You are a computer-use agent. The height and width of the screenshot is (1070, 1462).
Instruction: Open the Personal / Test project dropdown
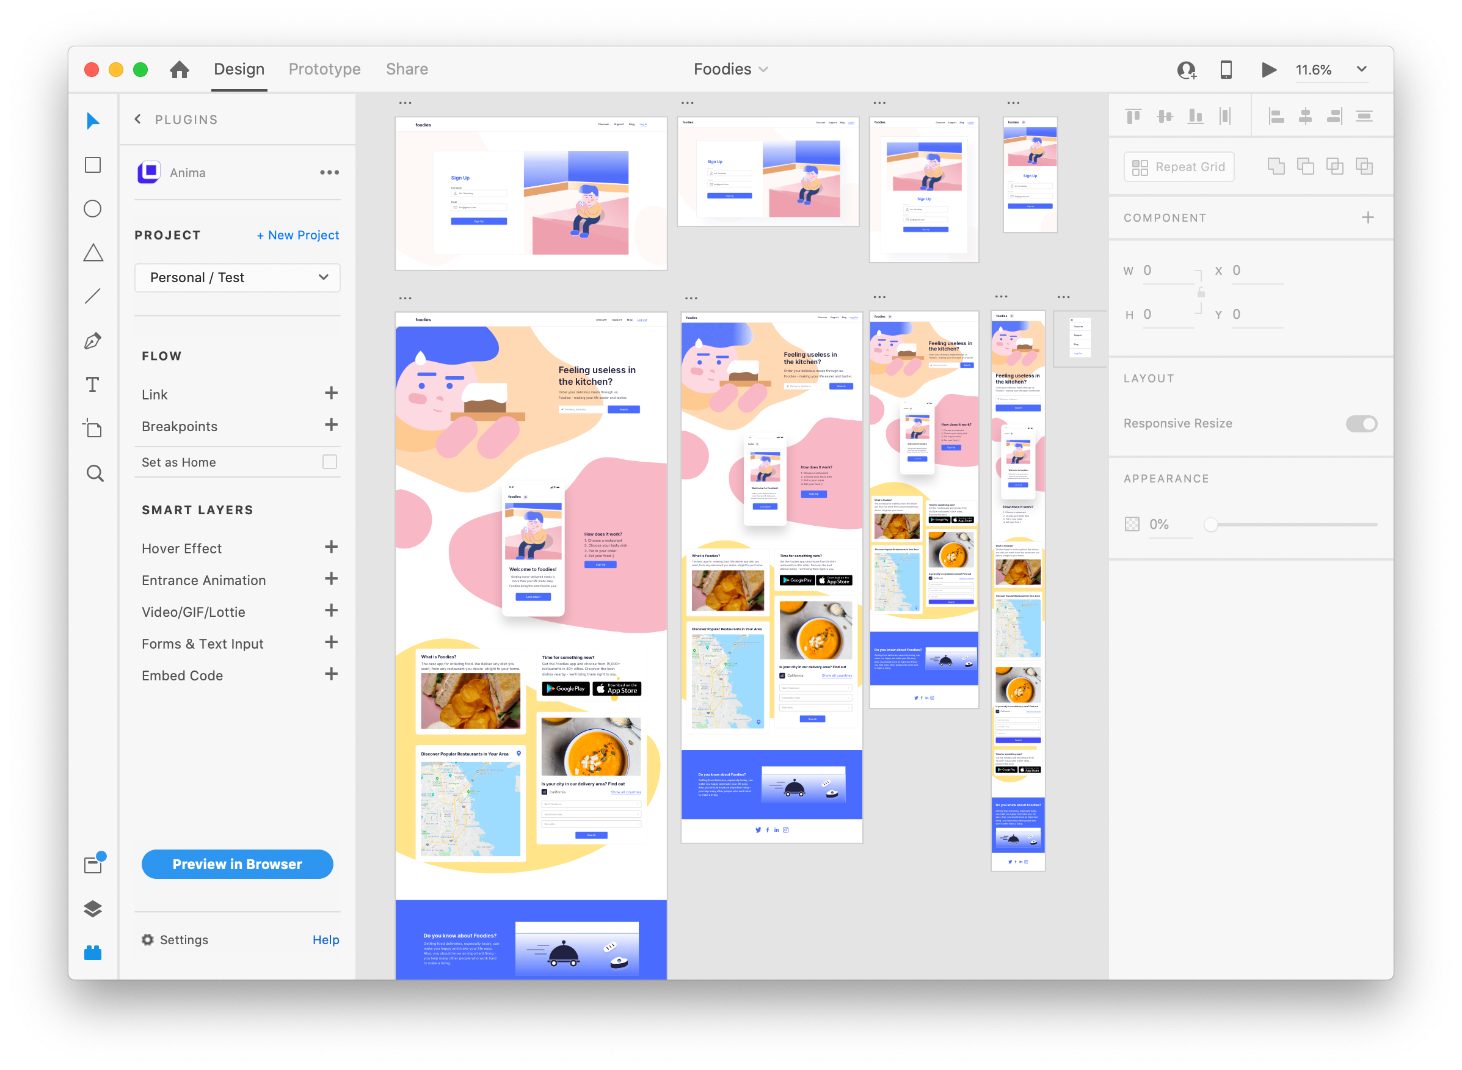click(x=237, y=277)
